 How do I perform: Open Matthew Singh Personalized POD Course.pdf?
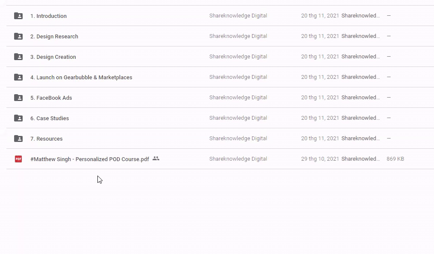(90, 159)
